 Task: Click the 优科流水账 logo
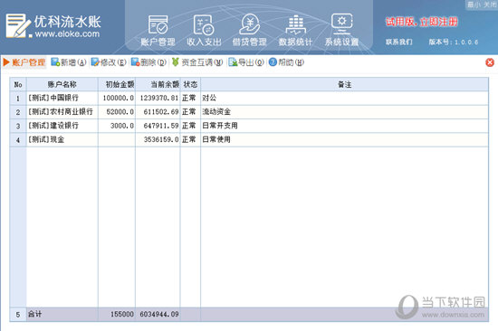pyautogui.click(x=53, y=25)
